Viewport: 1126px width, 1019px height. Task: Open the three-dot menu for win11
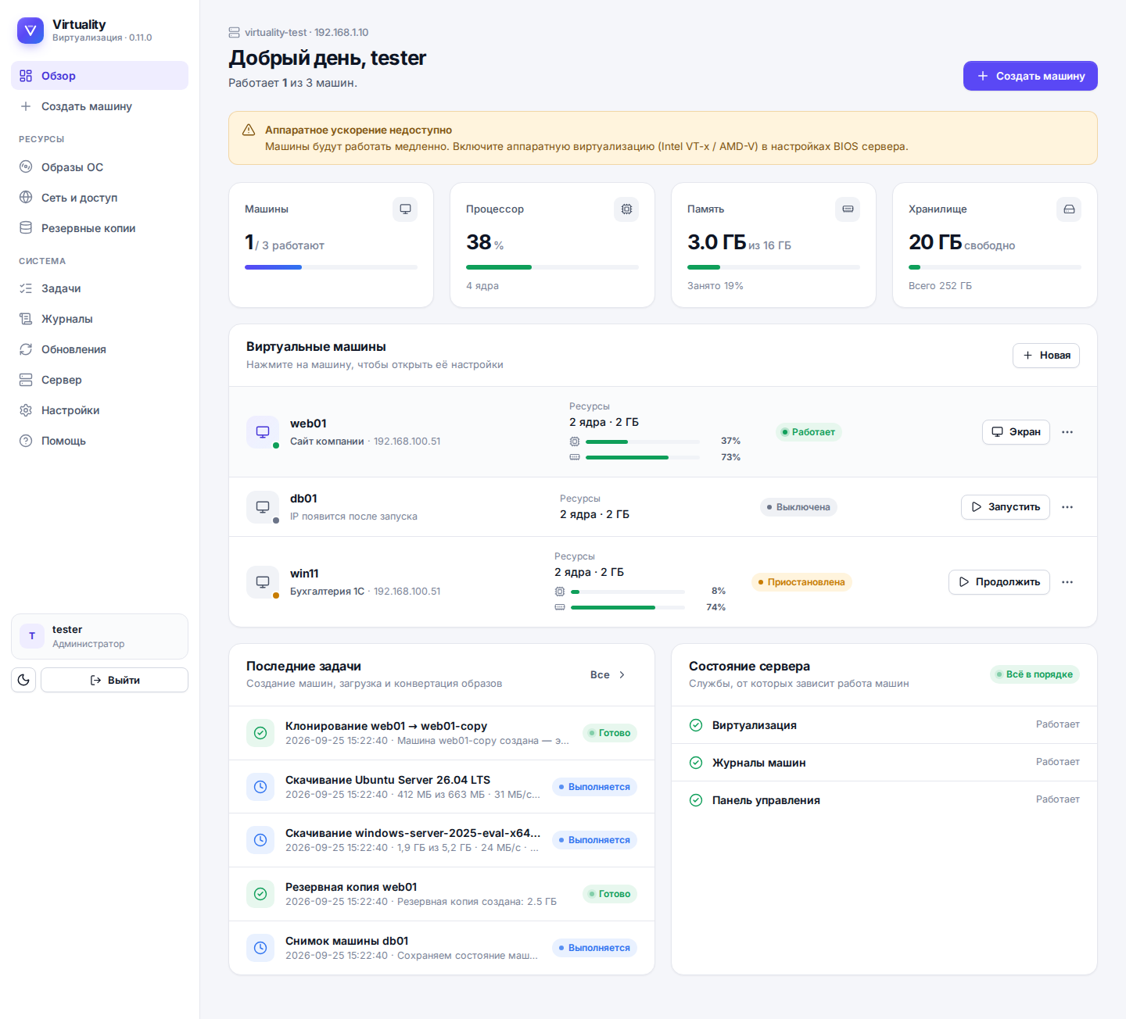coord(1067,582)
